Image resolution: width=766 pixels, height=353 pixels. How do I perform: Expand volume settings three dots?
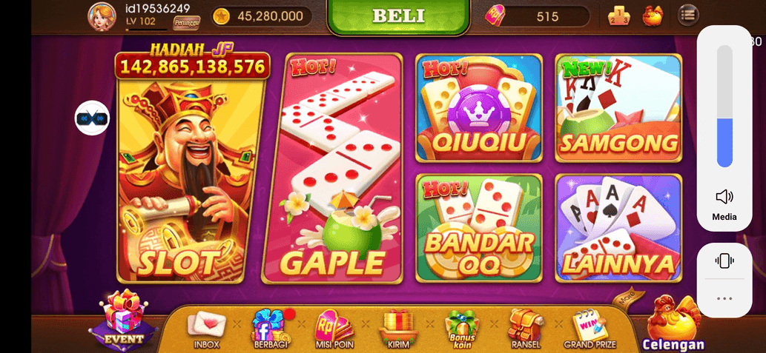[724, 298]
